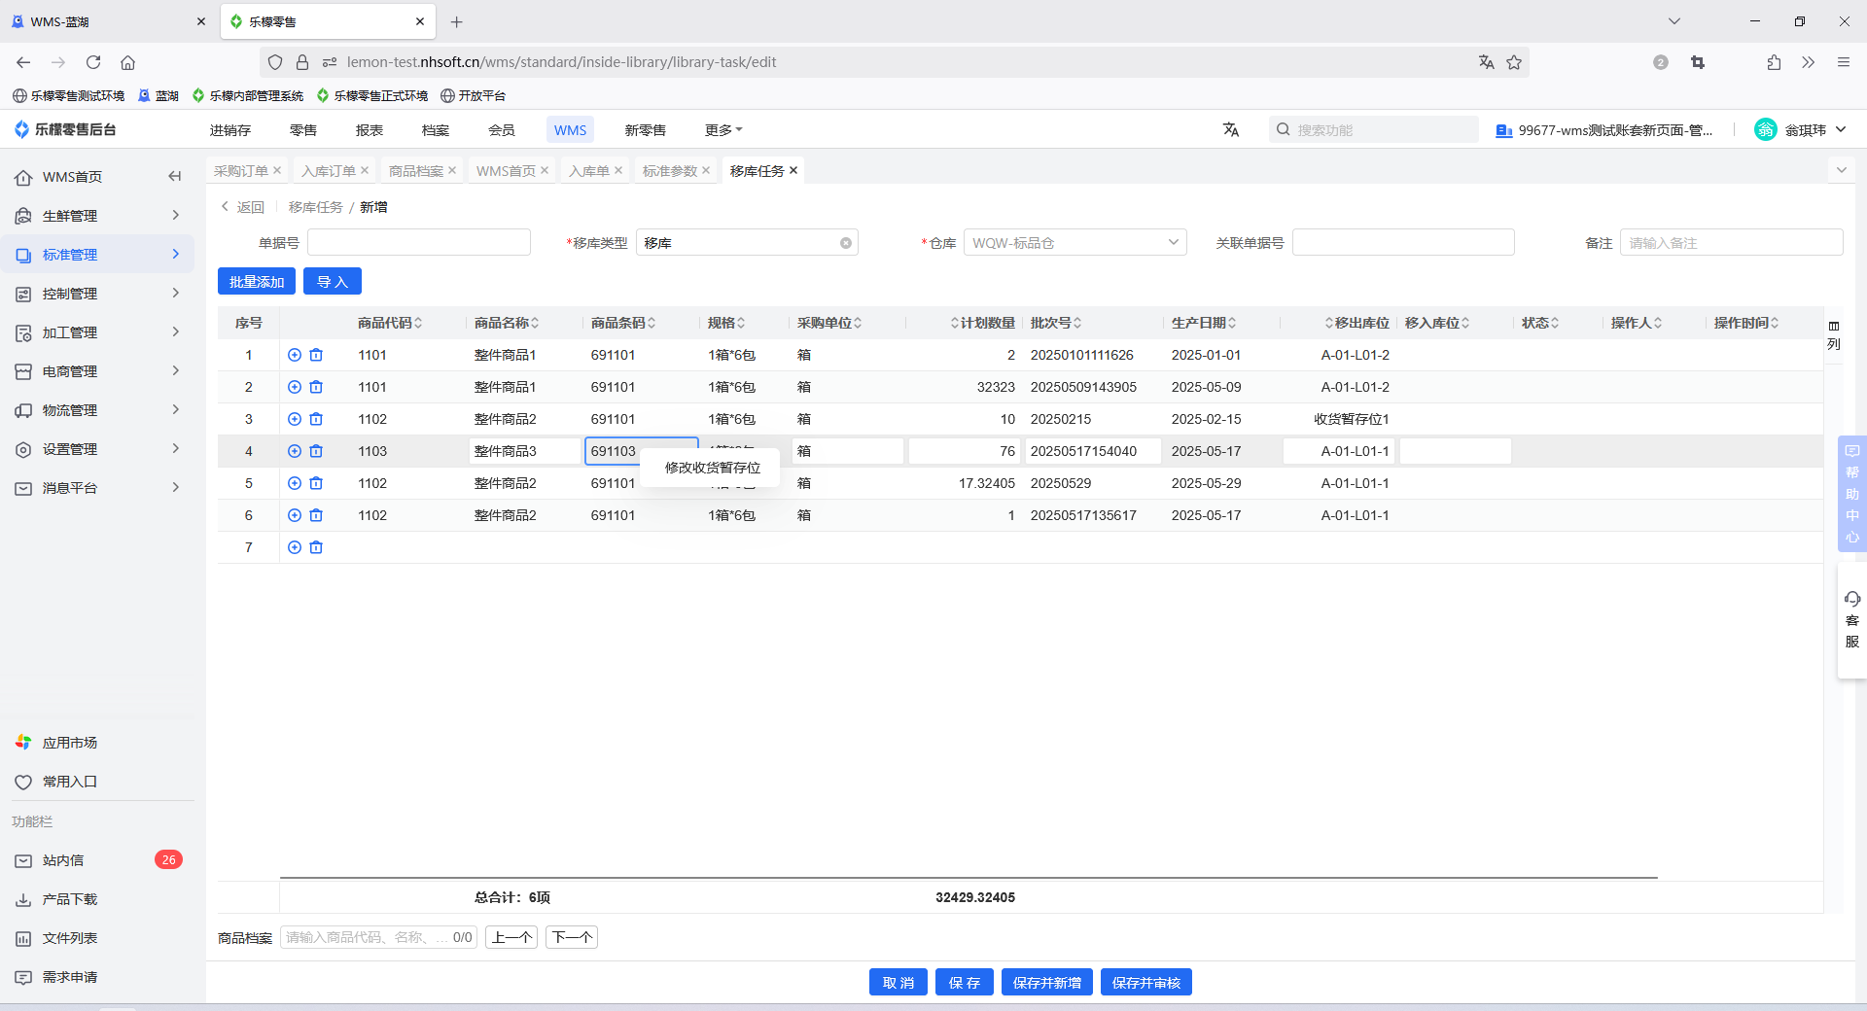Click 导入 button

333,282
